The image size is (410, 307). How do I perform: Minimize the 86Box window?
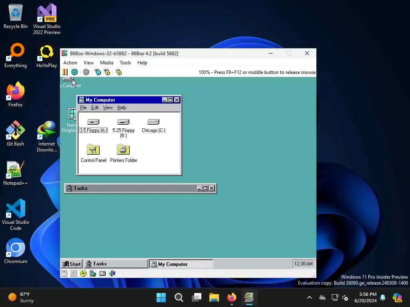coord(271,53)
